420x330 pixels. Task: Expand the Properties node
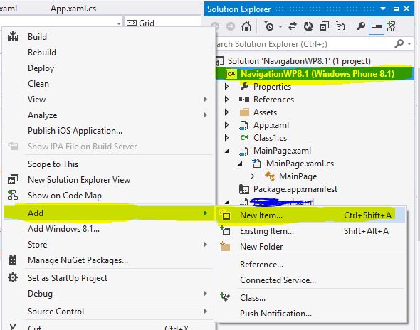click(x=226, y=87)
